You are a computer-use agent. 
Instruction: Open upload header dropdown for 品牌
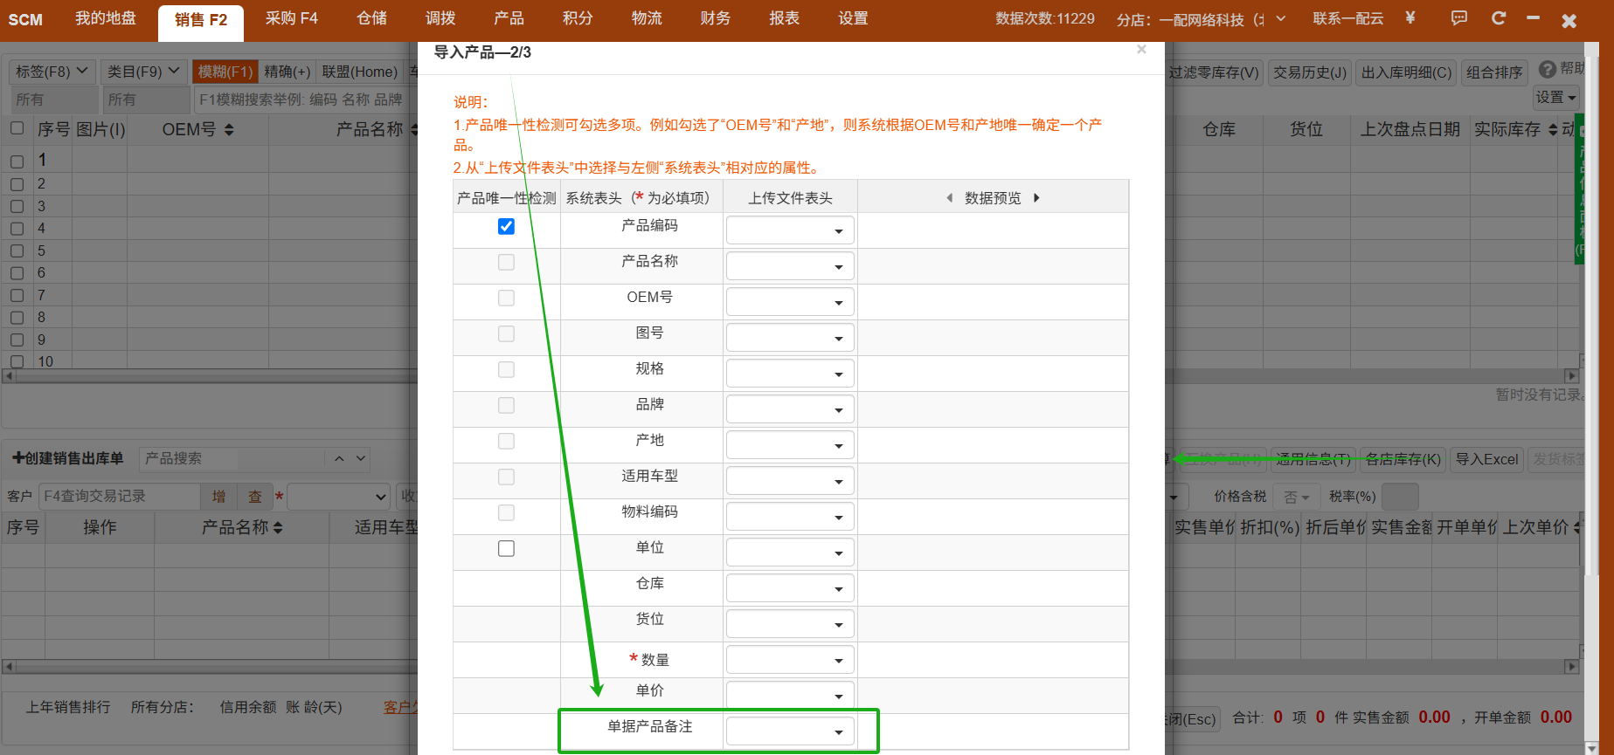coord(790,409)
